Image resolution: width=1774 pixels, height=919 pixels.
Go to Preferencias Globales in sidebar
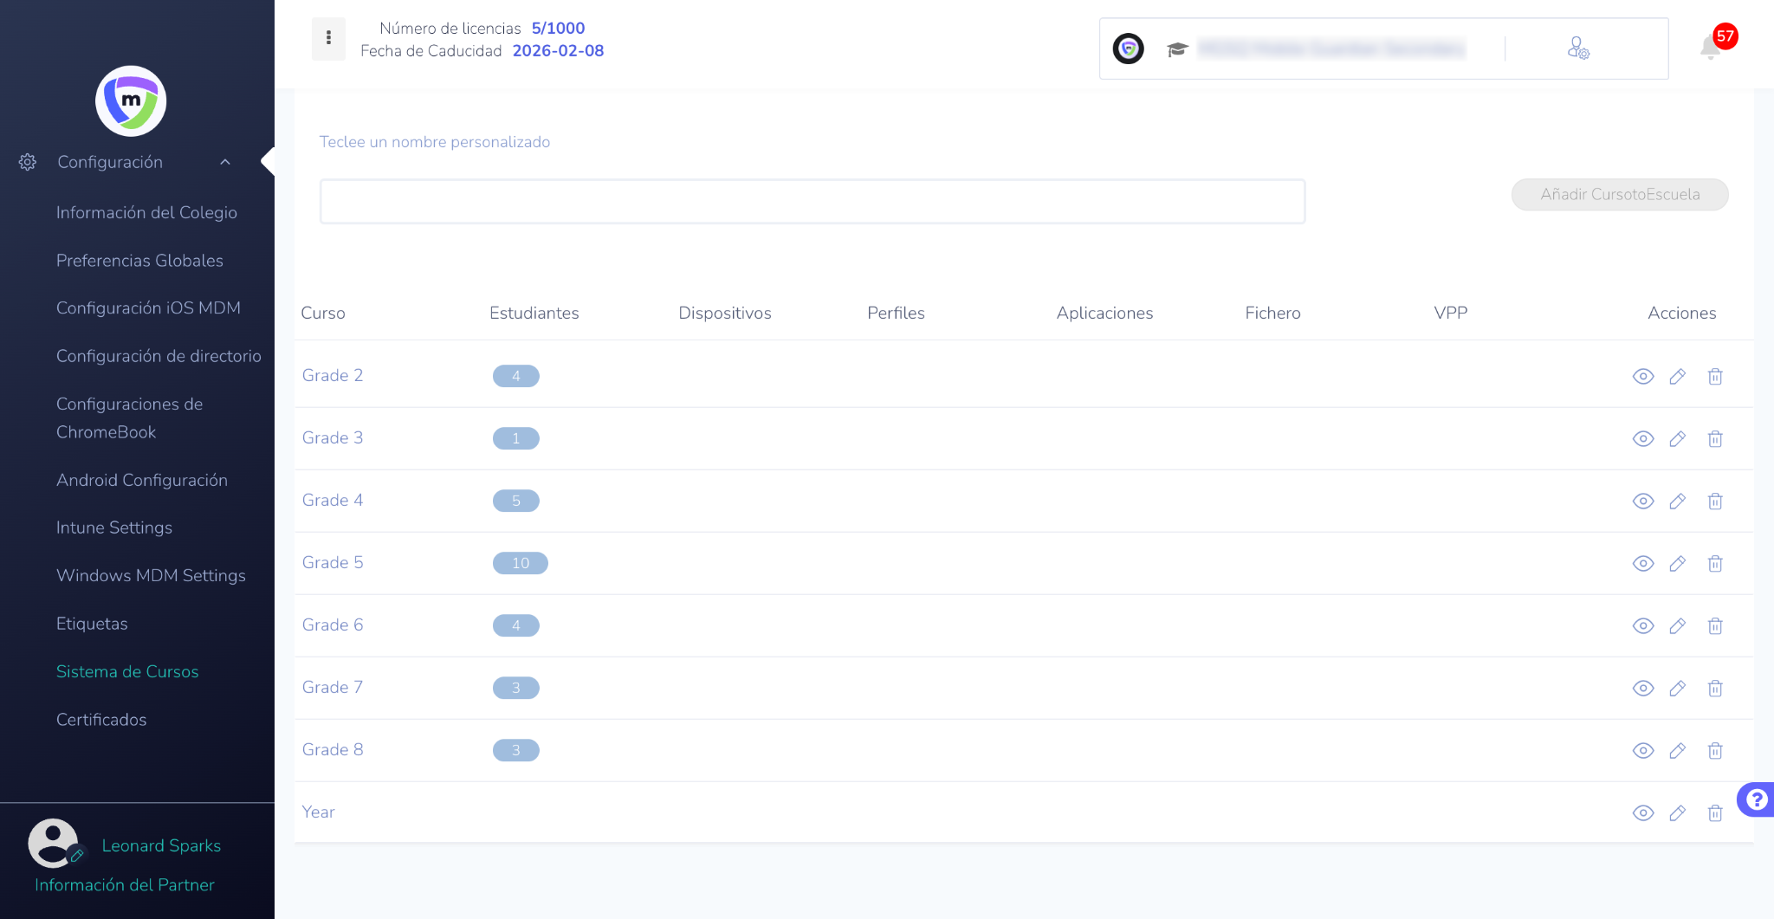[139, 261]
